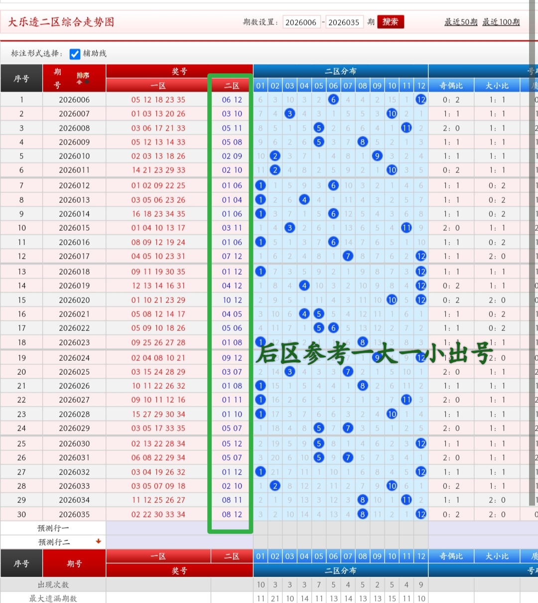This screenshot has width=538, height=603.
Task: Click the 预测行一 cell under column 01
Action: tap(261, 528)
